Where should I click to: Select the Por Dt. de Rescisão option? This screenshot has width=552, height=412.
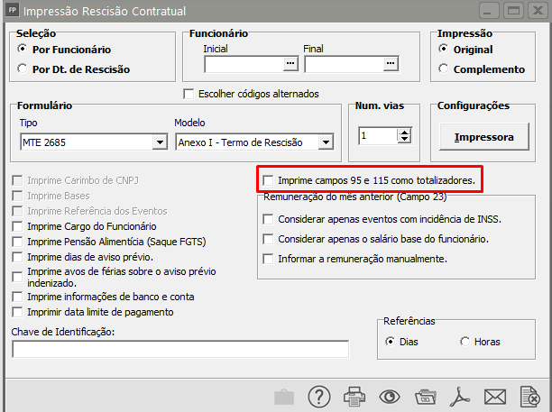pos(23,69)
